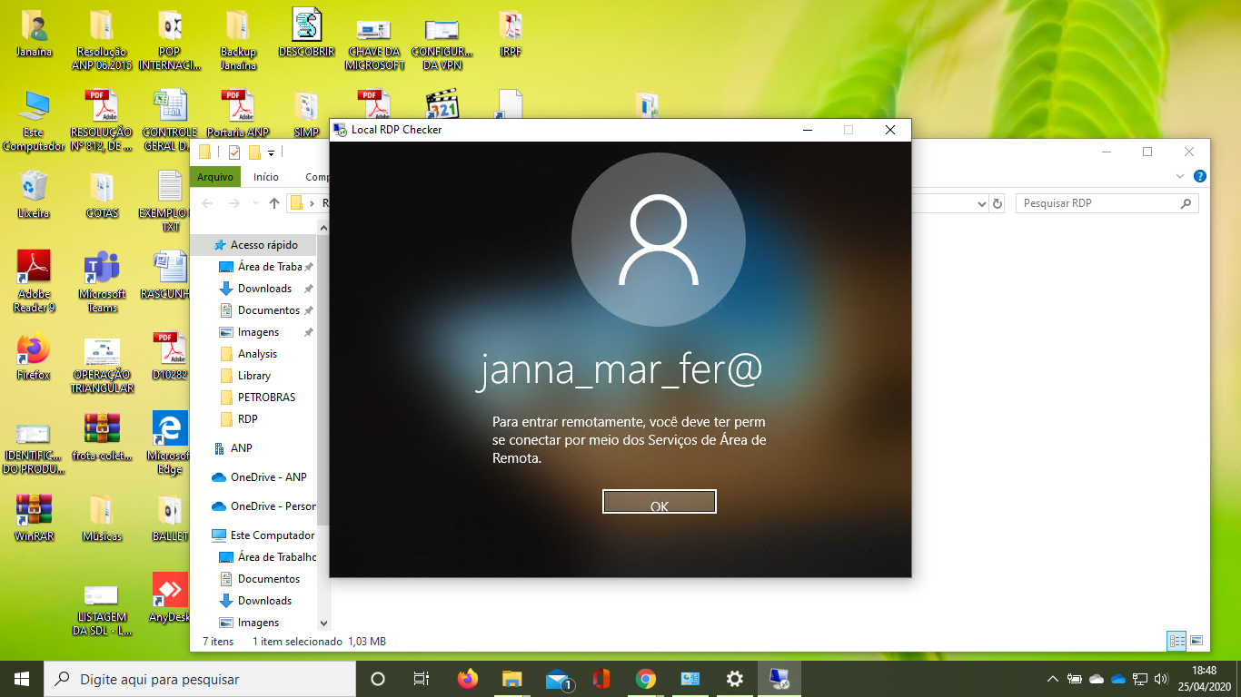Switch to the Início ribbon tab
Viewport: 1241px width, 697px height.
click(x=266, y=177)
